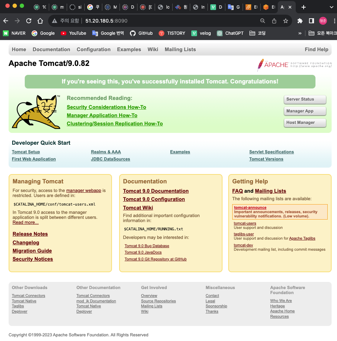Reload the page with the refresh icon
The height and width of the screenshot is (341, 337).
click(29, 21)
